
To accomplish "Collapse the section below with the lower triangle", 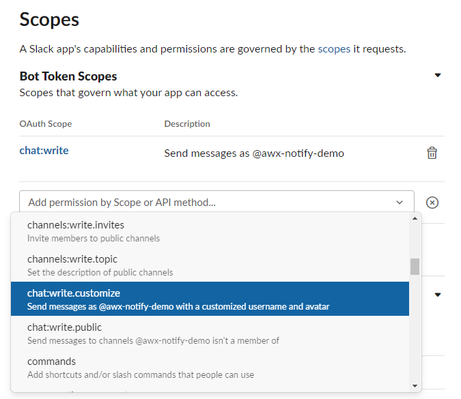I will tap(438, 295).
